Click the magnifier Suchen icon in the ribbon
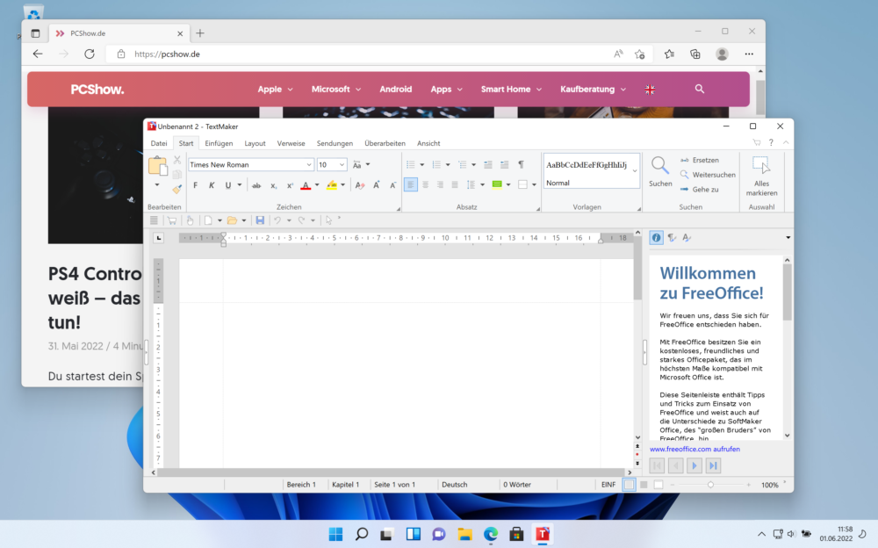Screen dimensions: 878x548 [659, 166]
